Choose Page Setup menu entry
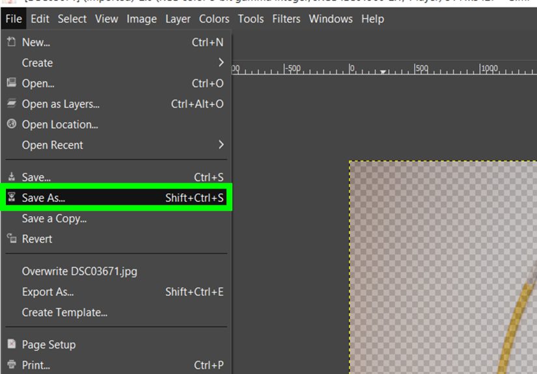Viewport: 537px width, 374px height. coord(116,344)
